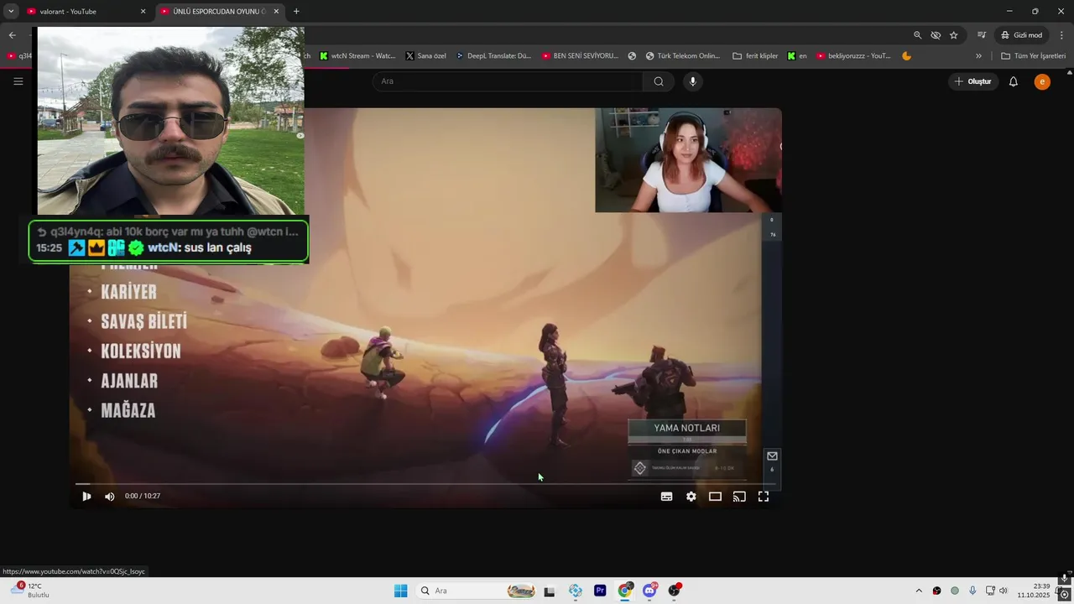Viewport: 1074px width, 604px height.
Task: Select KARİYER in the game menu
Action: [x=128, y=292]
